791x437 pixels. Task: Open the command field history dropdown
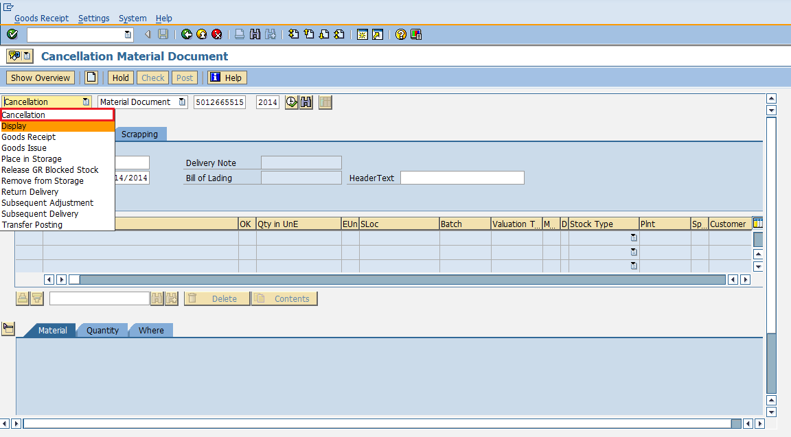(128, 34)
